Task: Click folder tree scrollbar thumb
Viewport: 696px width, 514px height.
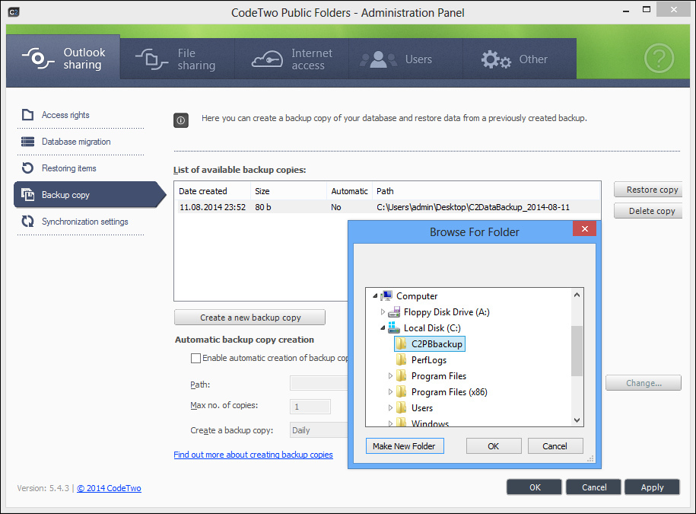Action: point(577,351)
